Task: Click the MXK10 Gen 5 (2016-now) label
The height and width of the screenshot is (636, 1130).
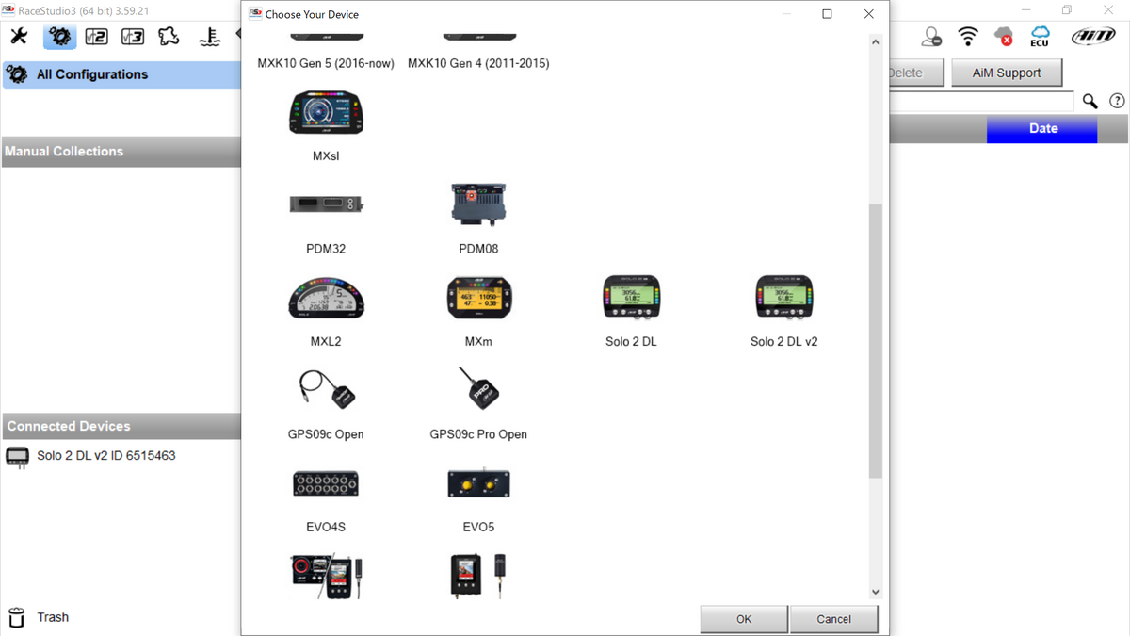Action: (326, 63)
